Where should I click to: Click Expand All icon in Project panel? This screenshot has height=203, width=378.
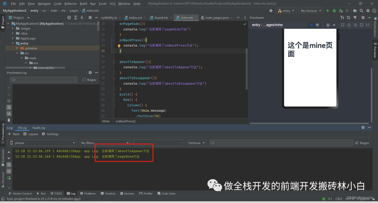point(76,18)
